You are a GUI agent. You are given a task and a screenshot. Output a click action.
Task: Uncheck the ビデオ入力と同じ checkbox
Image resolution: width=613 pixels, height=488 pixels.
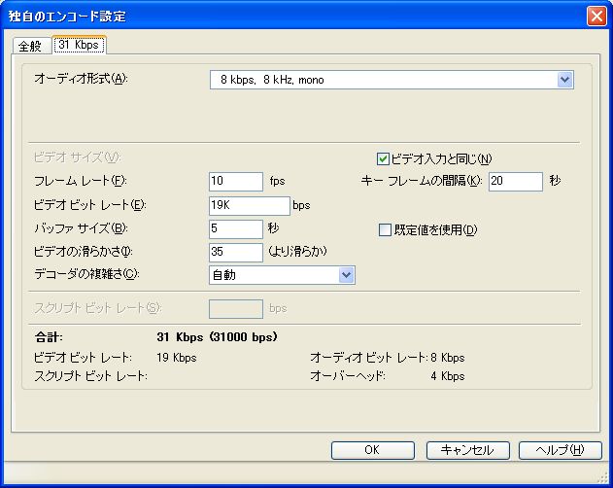383,158
